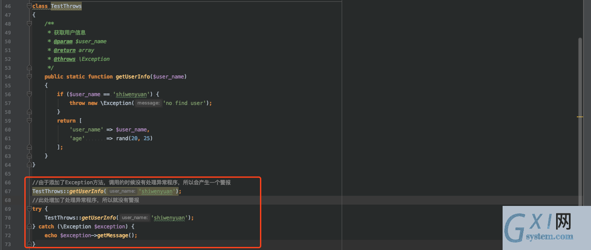The width and height of the screenshot is (591, 250).
Task: Click line number 57 in the gutter
Action: tap(8, 103)
